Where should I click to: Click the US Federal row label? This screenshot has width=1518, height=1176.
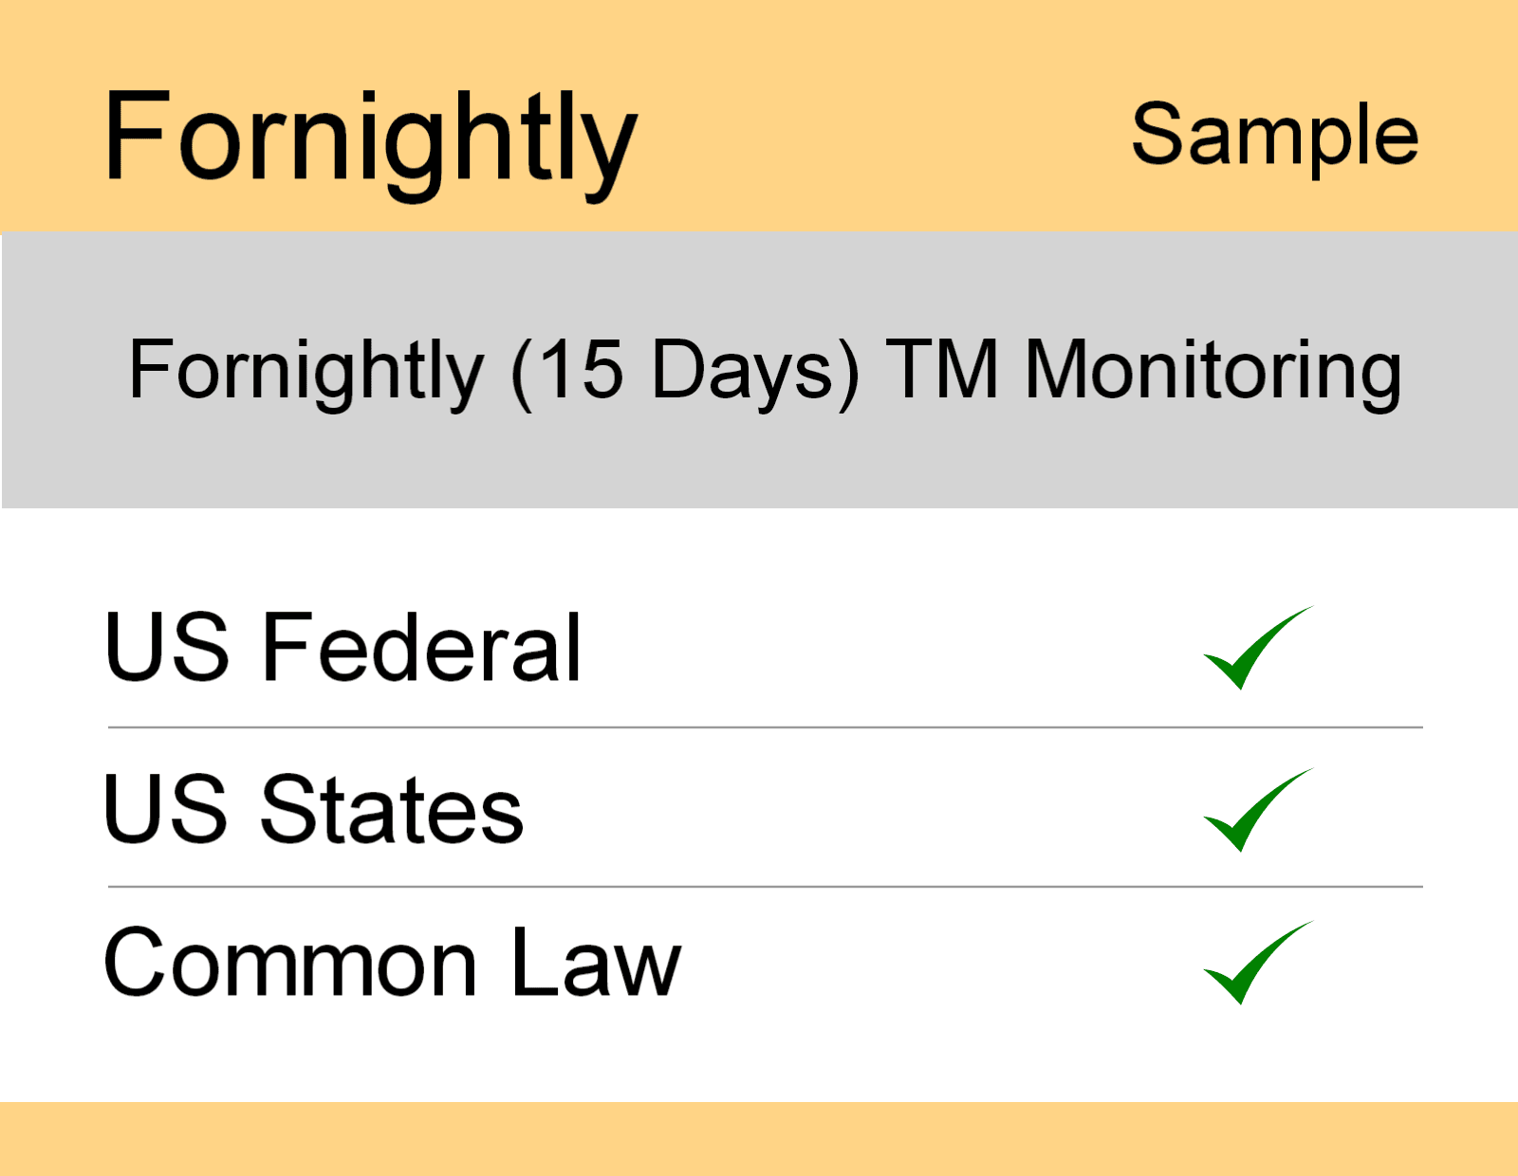click(342, 647)
